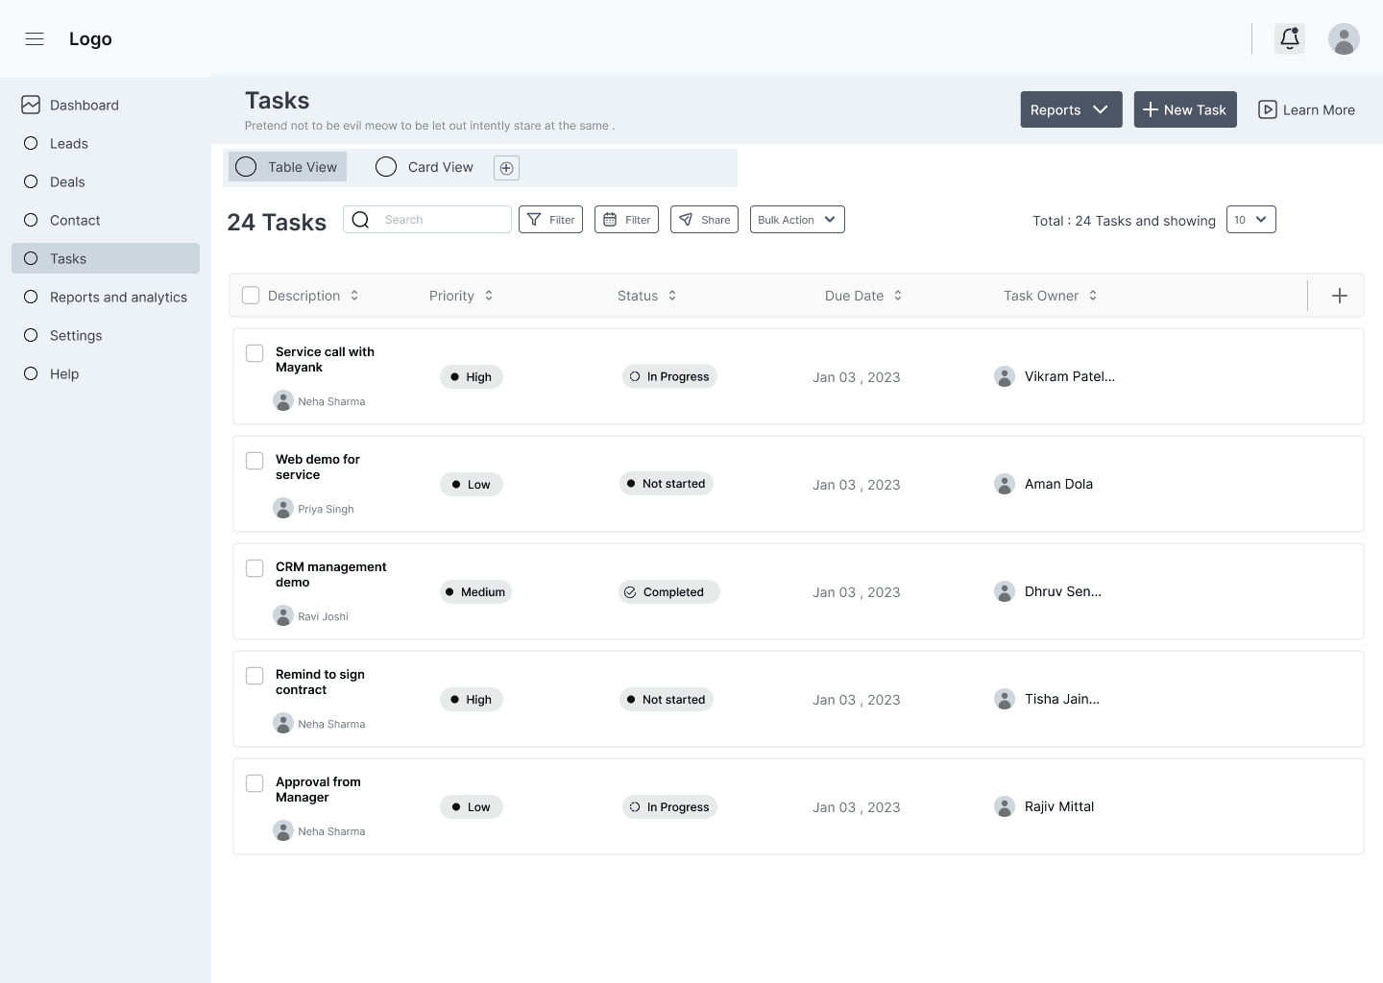Click Tisha Jain owner avatar
1383x983 pixels.
[1005, 699]
